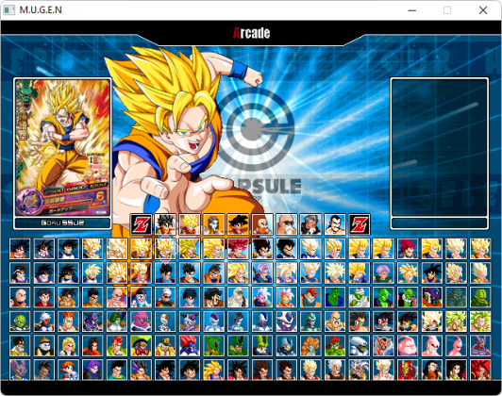Choose Android 16 with red mohawk
Screen dimensions: 502x396
[x=117, y=346]
